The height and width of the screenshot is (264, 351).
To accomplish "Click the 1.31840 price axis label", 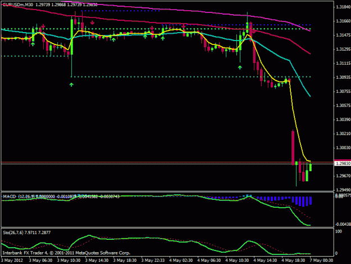I will point(343,7).
